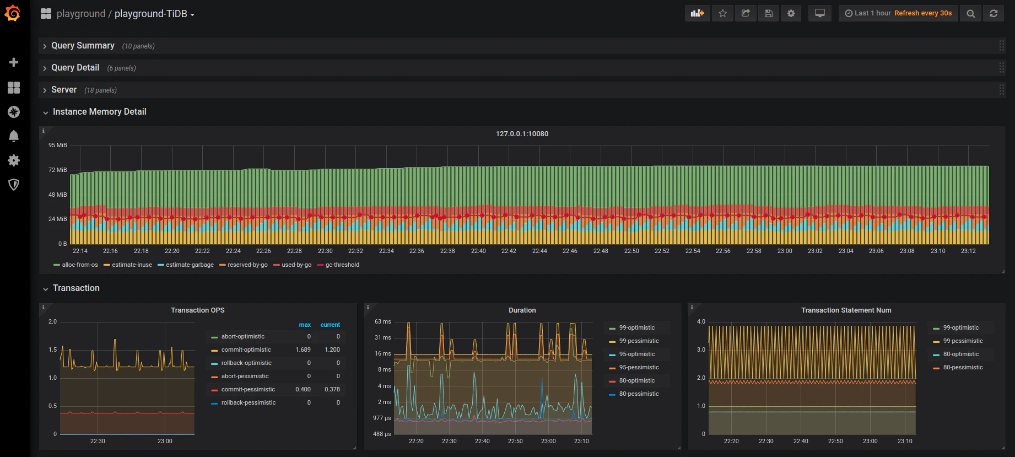Screen dimensions: 1015x457
Task: Open the playground-TiDB dashboard dropdown
Action: point(154,14)
